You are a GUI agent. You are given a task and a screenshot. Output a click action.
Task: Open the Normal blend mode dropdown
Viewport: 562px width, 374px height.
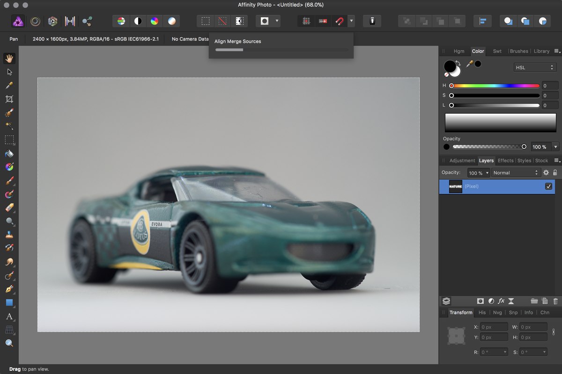[516, 173]
